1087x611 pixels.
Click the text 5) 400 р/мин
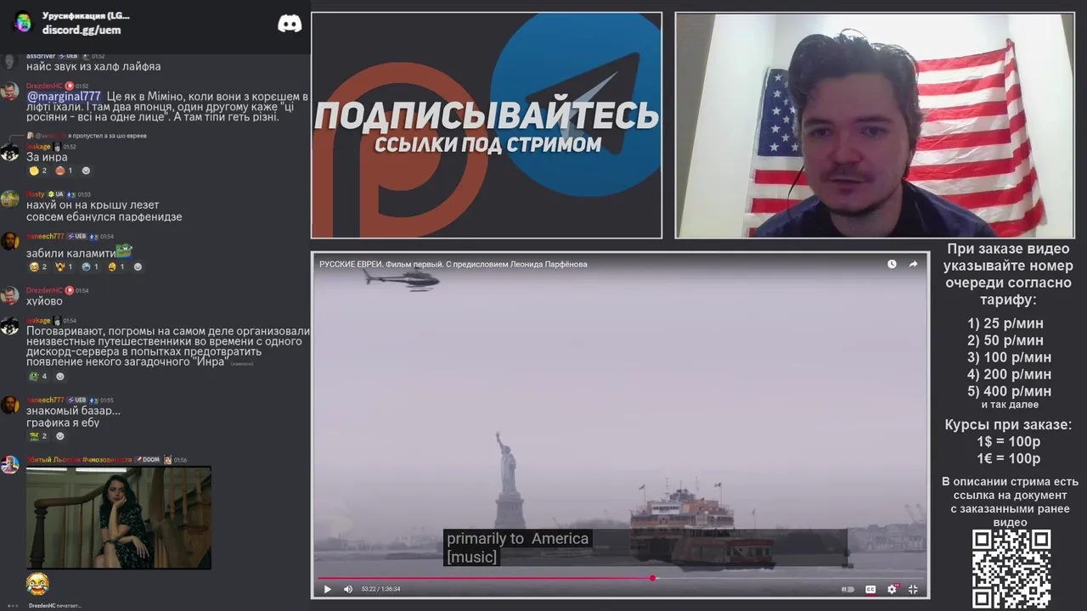[x=1009, y=391]
